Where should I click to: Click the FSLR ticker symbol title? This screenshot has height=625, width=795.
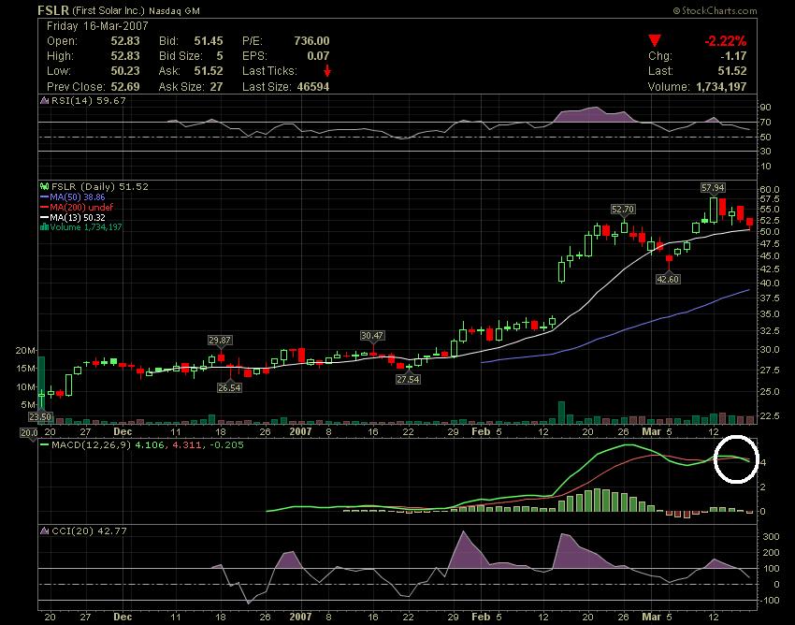[x=53, y=10]
